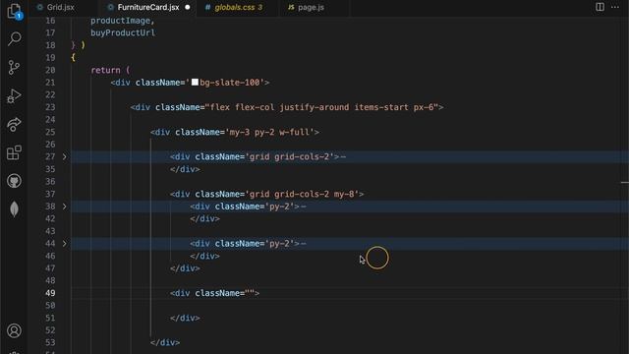Click the split editor right icon

(x=600, y=7)
